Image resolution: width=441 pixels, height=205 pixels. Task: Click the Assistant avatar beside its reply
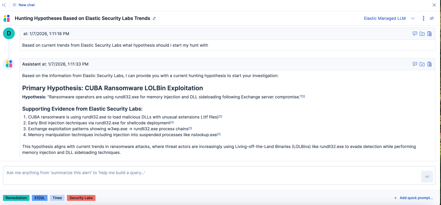click(9, 64)
